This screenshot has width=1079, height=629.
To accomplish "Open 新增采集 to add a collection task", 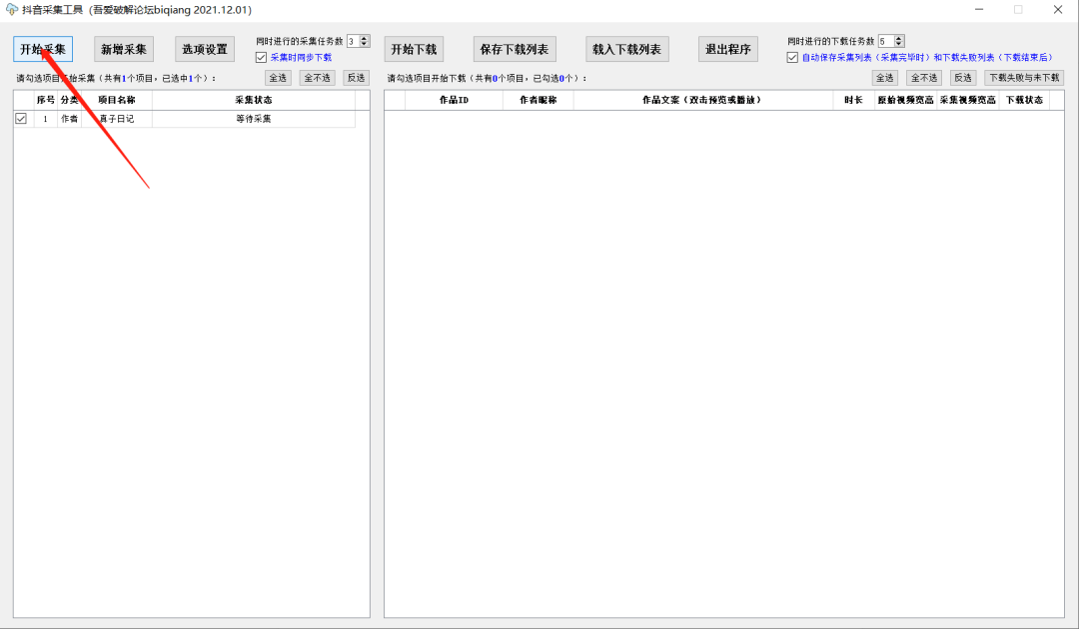I will [124, 49].
